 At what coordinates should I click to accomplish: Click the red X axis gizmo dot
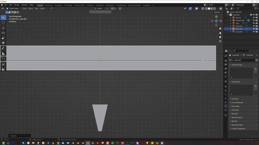coord(221,21)
